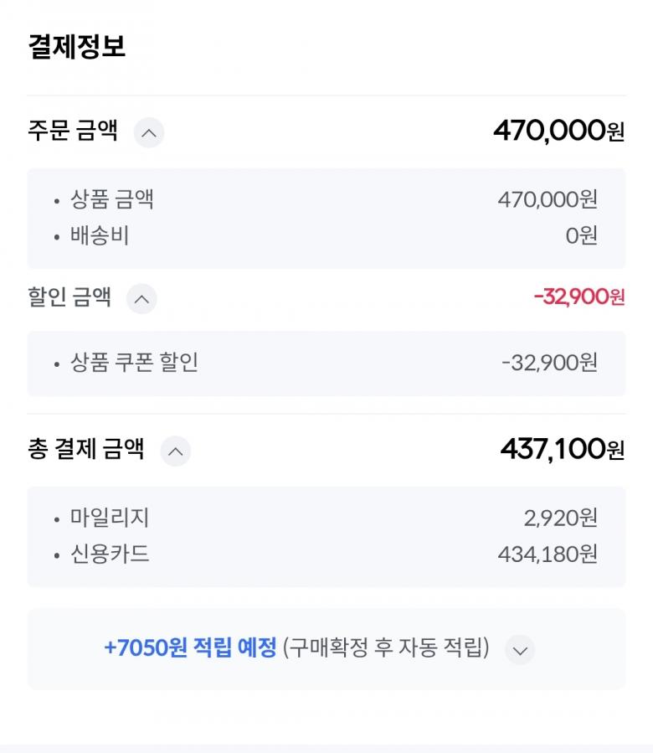This screenshot has width=653, height=753.
Task: Select the 마일리지 row label
Action: click(110, 518)
